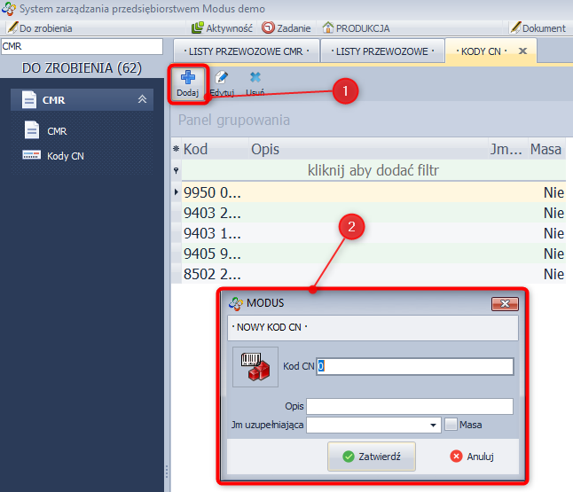Open the Jm uzupełniająca dropdown
573x492 pixels.
tap(433, 426)
